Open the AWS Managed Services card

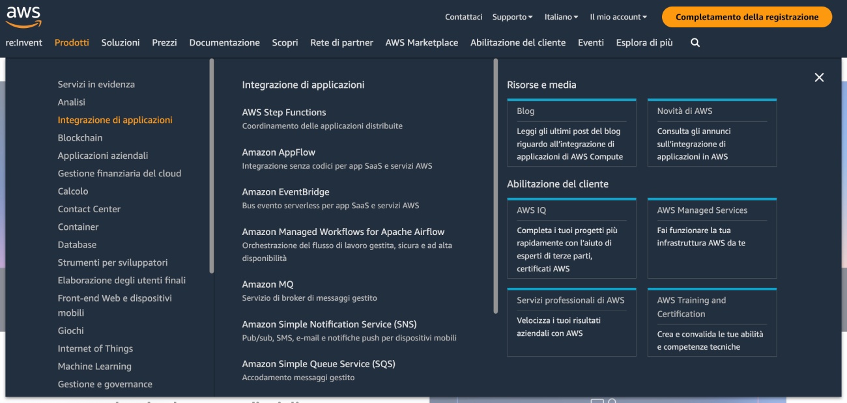(712, 238)
